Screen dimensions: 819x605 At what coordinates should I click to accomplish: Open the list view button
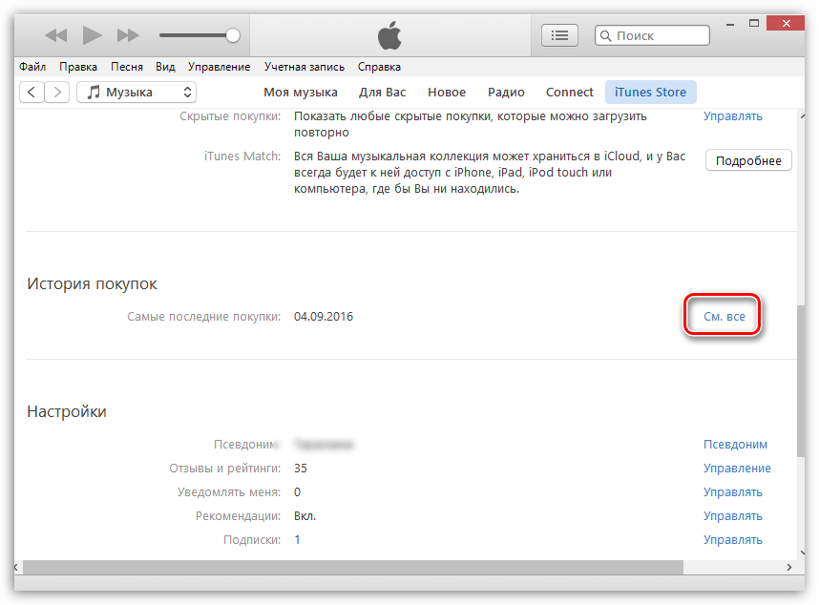coord(559,35)
